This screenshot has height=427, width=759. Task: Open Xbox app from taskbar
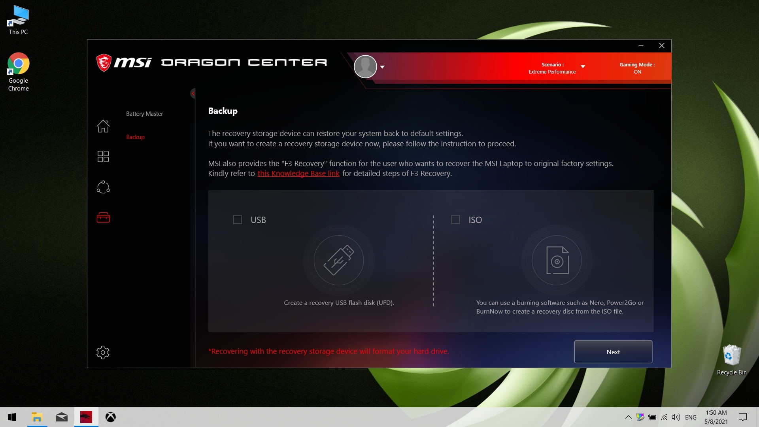coord(111,417)
